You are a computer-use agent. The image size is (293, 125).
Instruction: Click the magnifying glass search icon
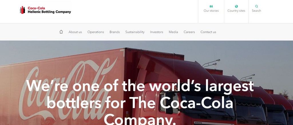256,6
